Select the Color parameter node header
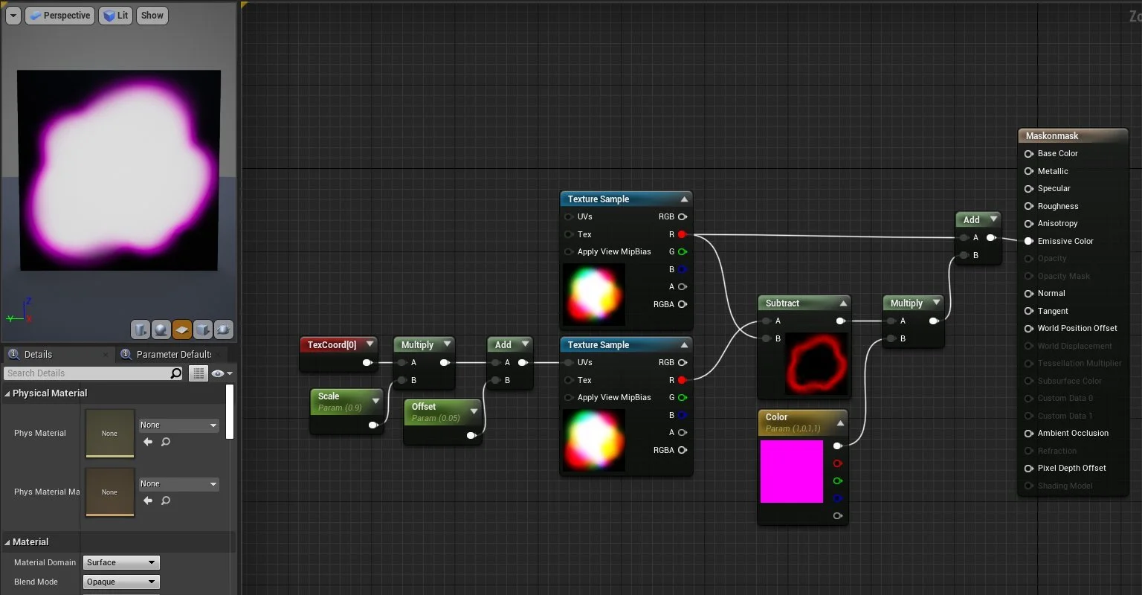This screenshot has height=595, width=1142. click(802, 422)
